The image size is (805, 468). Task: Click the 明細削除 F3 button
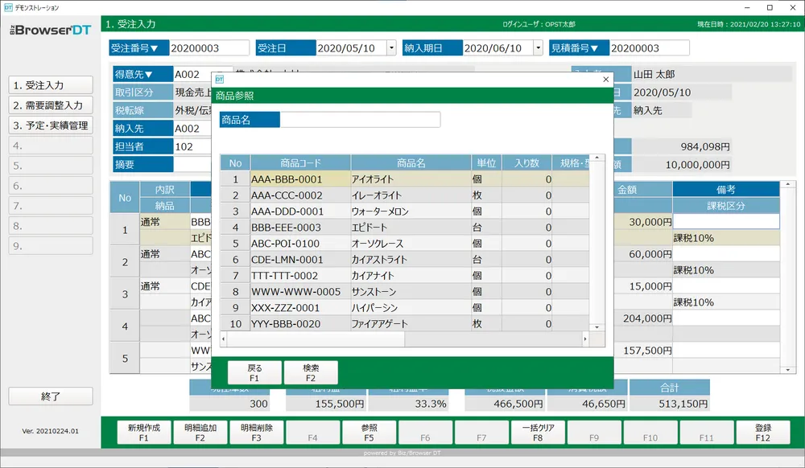pos(256,432)
